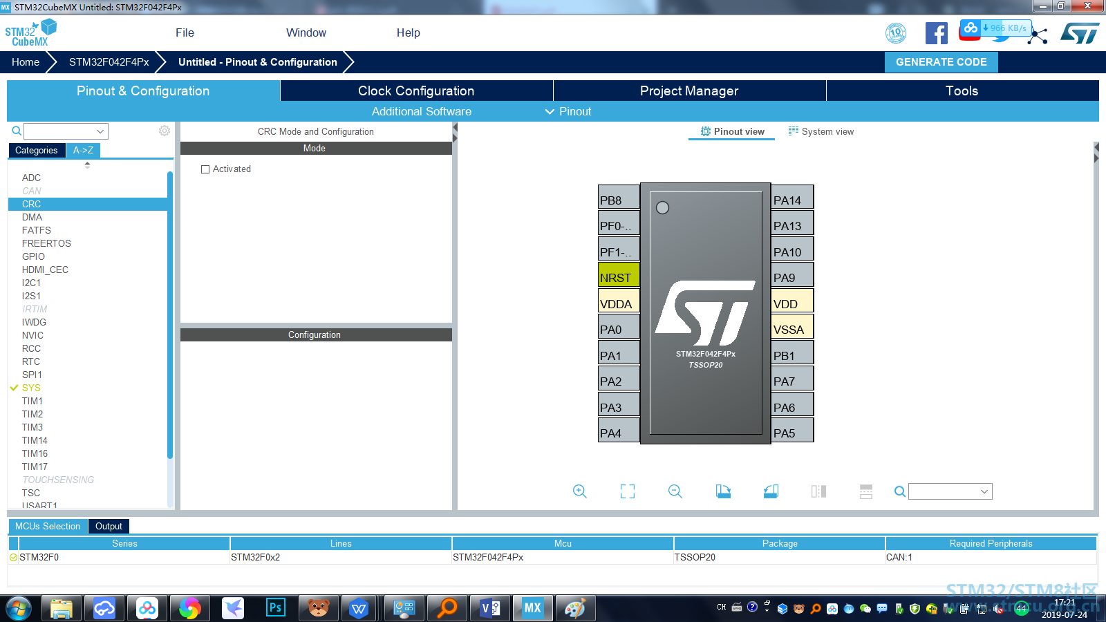Fit the chip pinout to the view

click(x=628, y=491)
